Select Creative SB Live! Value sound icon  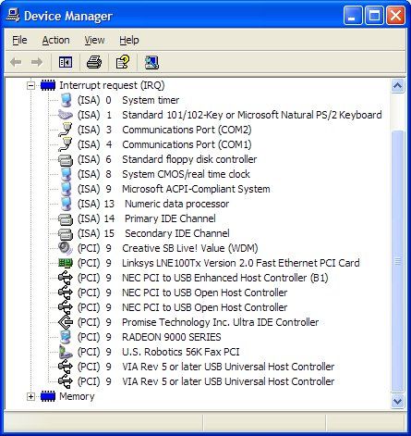point(66,248)
